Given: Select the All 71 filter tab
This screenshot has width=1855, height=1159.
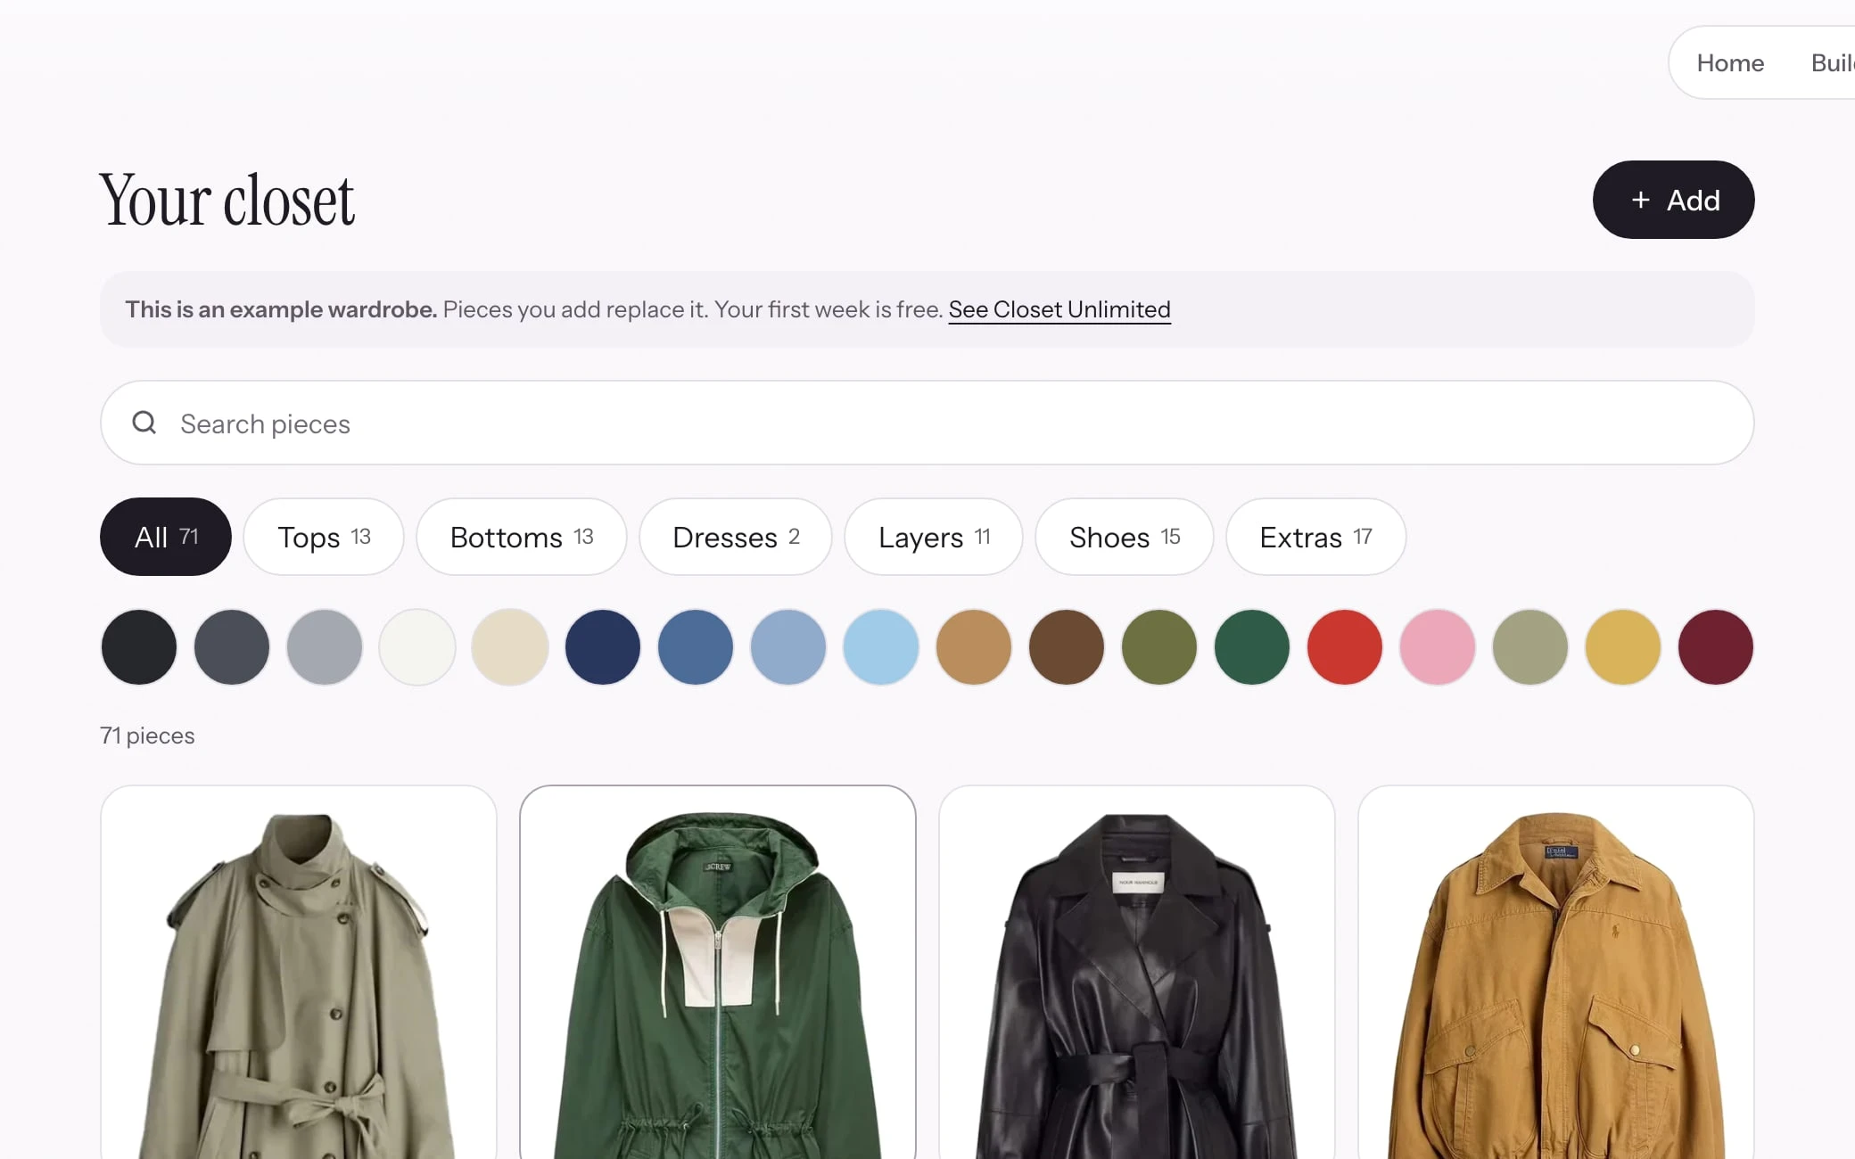Looking at the screenshot, I should click(x=166, y=537).
